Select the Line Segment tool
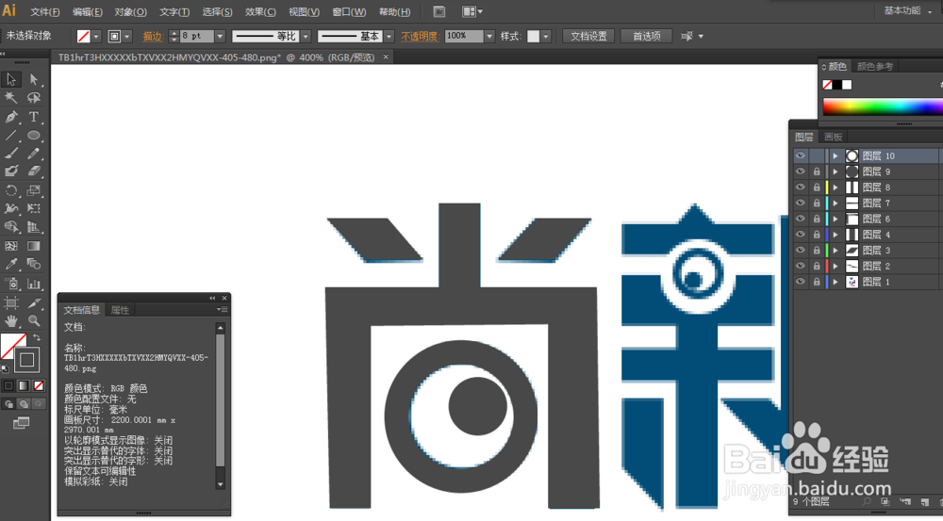Image resolution: width=943 pixels, height=521 pixels. click(x=10, y=136)
